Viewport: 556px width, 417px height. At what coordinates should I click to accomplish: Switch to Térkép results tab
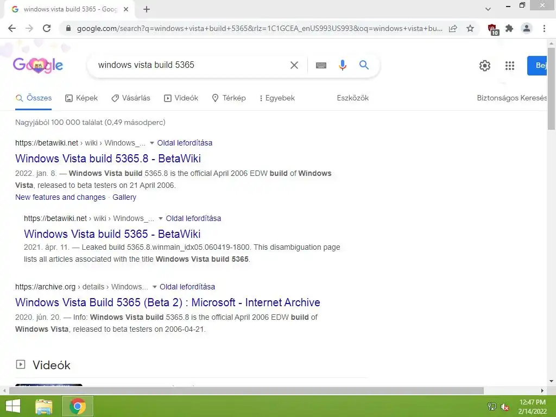229,98
